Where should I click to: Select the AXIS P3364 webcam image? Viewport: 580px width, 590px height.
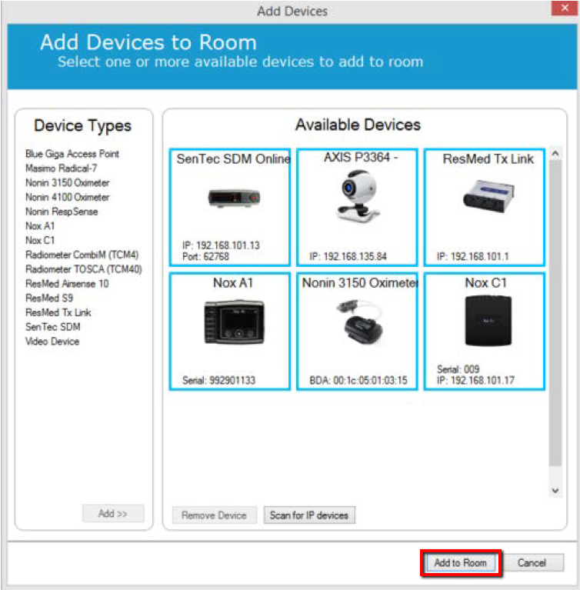358,196
